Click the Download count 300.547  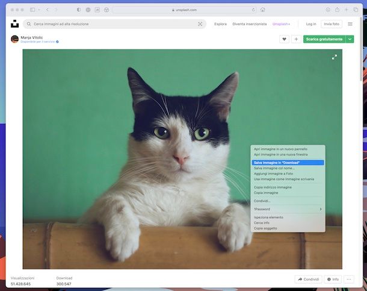[64, 284]
